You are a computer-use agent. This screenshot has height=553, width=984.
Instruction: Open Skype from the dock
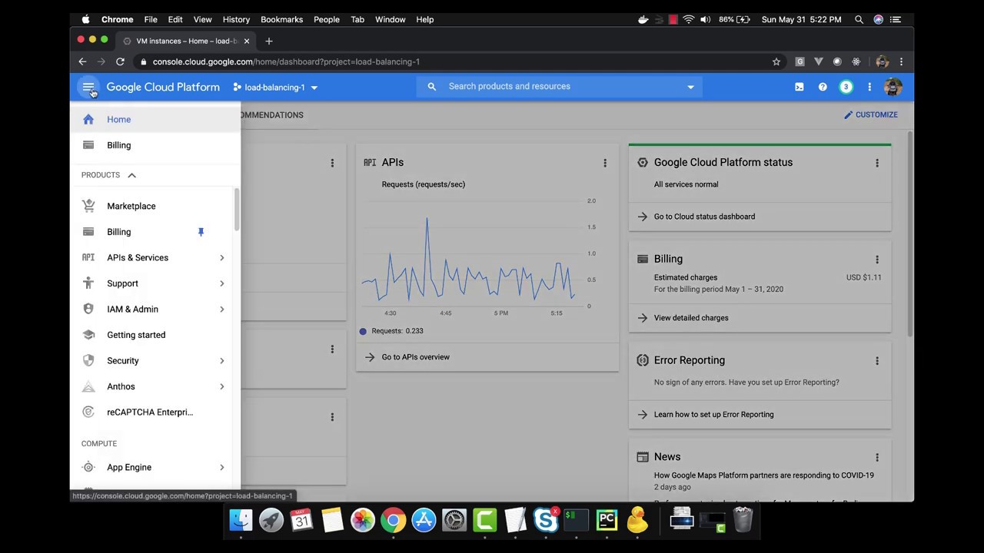pyautogui.click(x=546, y=520)
